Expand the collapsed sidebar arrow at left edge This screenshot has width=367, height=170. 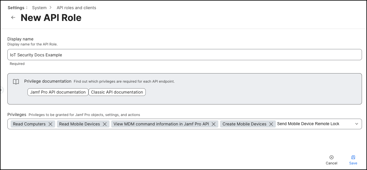pos(1,90)
